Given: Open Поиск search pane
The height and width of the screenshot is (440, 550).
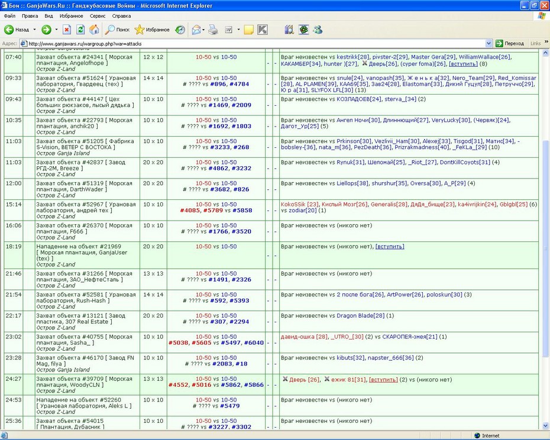Looking at the screenshot, I should [118, 30].
